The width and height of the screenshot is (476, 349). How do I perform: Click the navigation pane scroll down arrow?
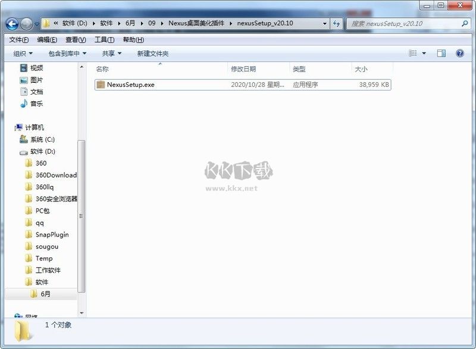[x=82, y=313]
